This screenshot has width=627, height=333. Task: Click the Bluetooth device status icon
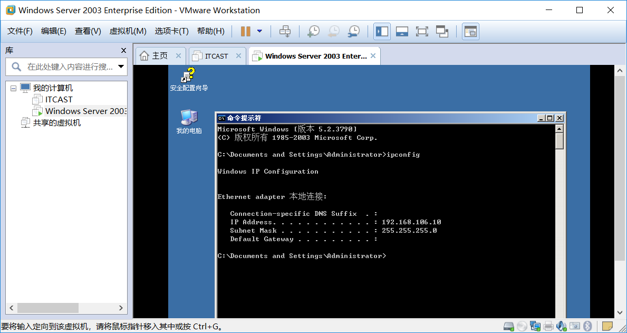(x=587, y=326)
